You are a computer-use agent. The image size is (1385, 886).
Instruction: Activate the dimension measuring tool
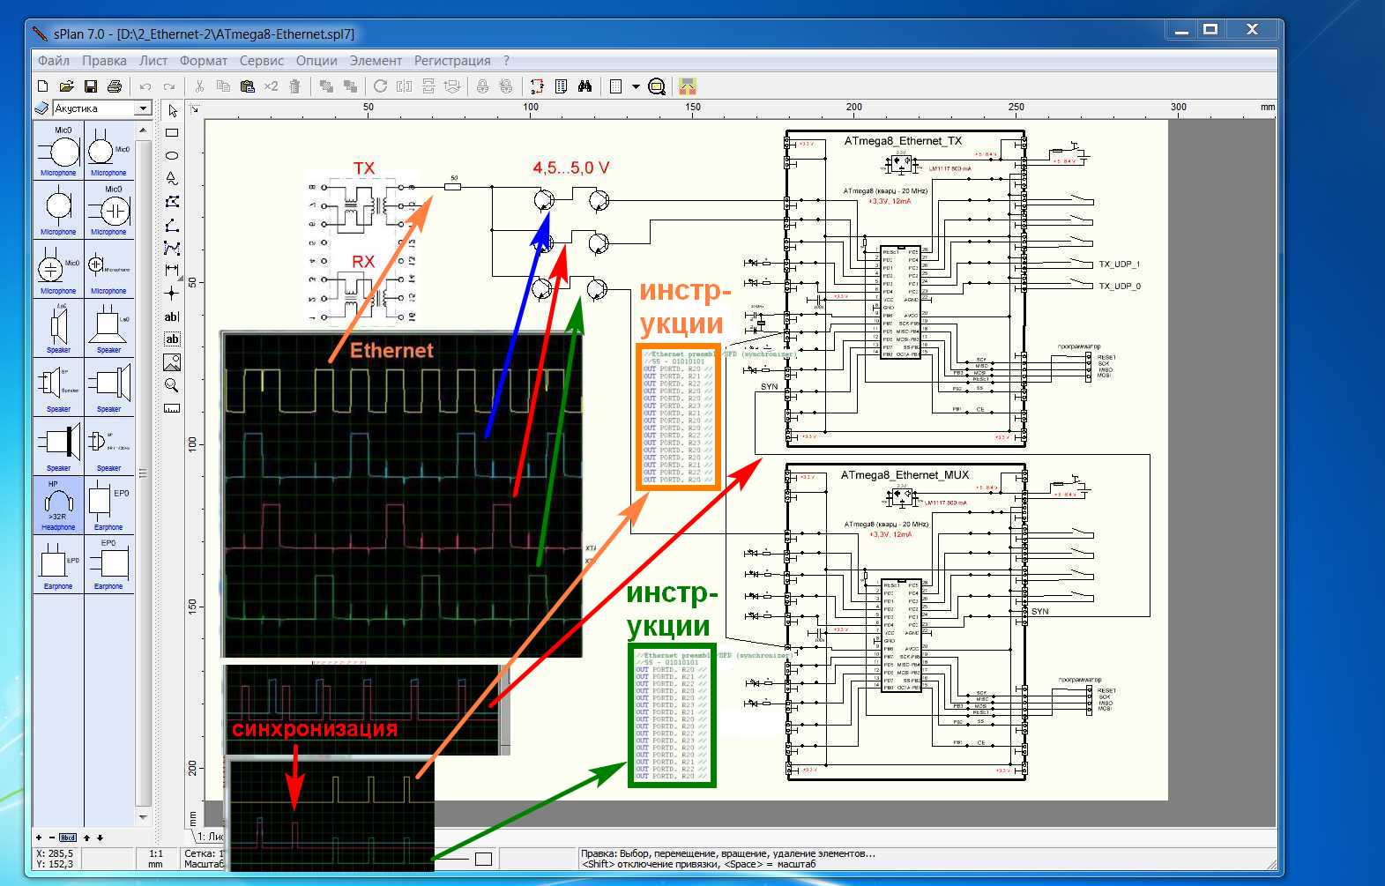tap(172, 270)
